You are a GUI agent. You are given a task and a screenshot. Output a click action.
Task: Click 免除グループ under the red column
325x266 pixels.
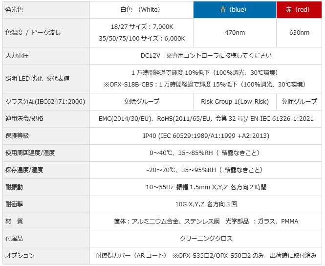click(299, 102)
